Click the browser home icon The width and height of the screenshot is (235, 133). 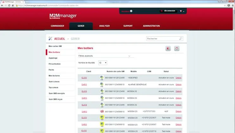click(13, 5)
